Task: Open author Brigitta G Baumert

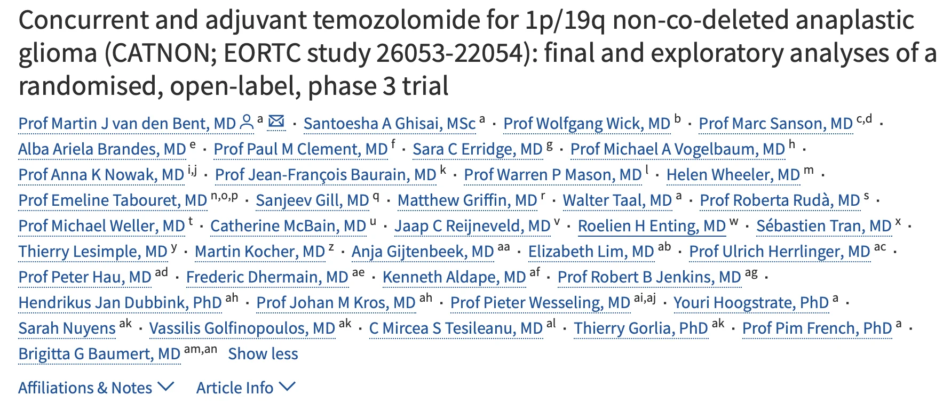Action: [99, 354]
